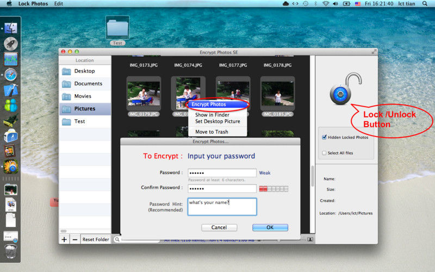Screen dimensions: 435x272
Task: Click the volume speaker menu bar icon
Action: [335, 4]
